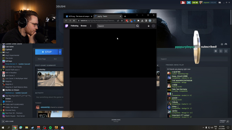Close the HLTV.org browser tab
The width and height of the screenshot is (232, 130).
tap(91, 16)
